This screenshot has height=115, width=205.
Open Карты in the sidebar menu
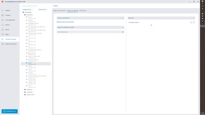pos(7,30)
